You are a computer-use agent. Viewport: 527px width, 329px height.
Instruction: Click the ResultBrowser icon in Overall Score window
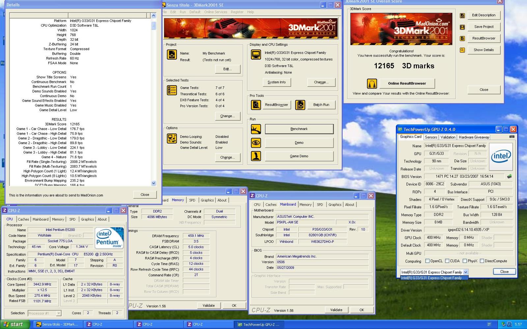tap(462, 38)
